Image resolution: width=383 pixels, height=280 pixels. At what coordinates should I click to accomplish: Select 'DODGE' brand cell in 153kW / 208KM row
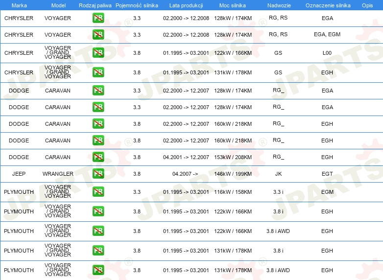point(19,157)
